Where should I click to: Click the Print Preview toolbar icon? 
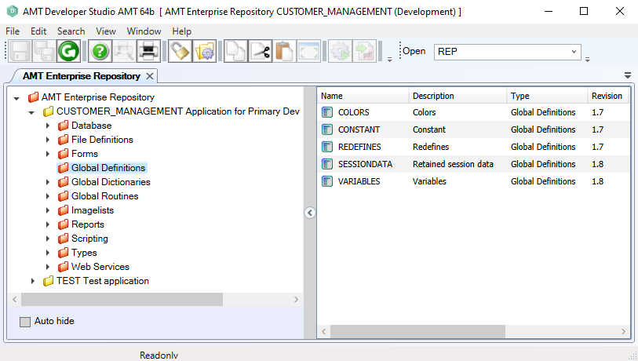124,52
